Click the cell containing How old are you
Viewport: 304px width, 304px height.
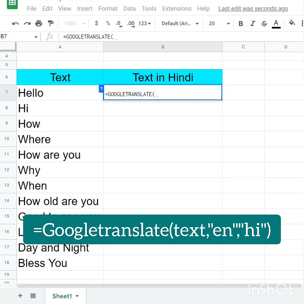[x=60, y=201]
